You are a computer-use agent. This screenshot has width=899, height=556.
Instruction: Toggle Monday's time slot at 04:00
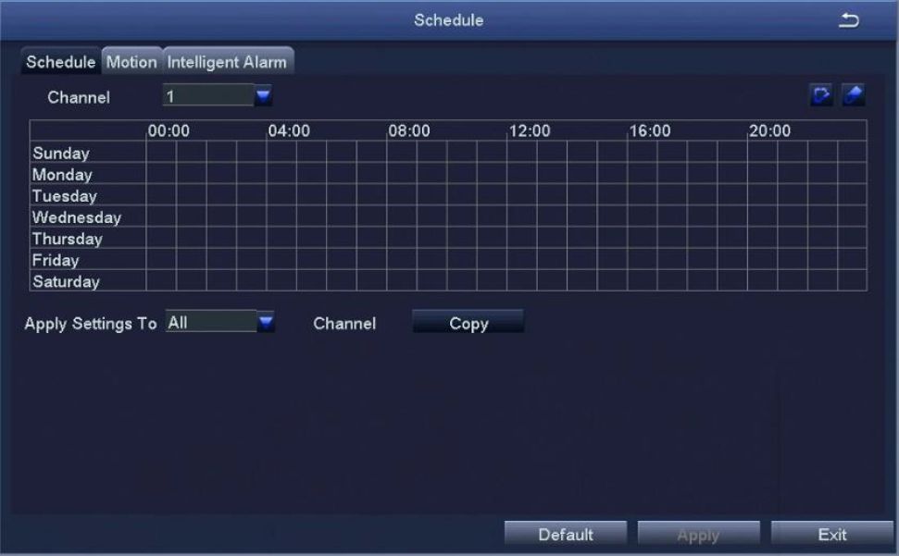pyautogui.click(x=281, y=174)
